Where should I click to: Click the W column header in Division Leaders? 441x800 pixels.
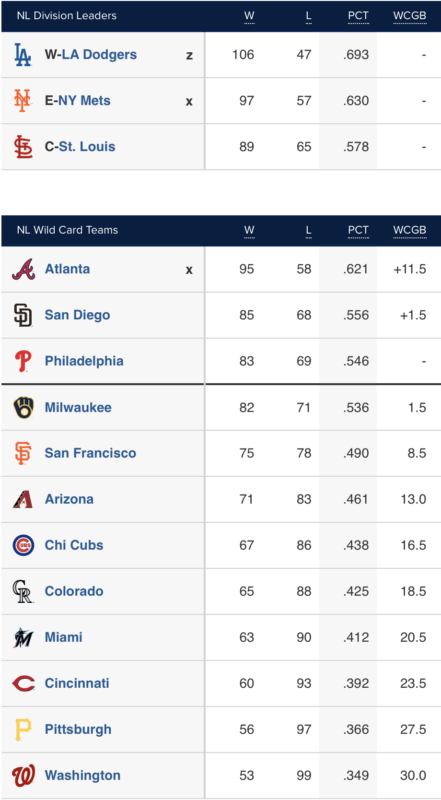coord(249,16)
